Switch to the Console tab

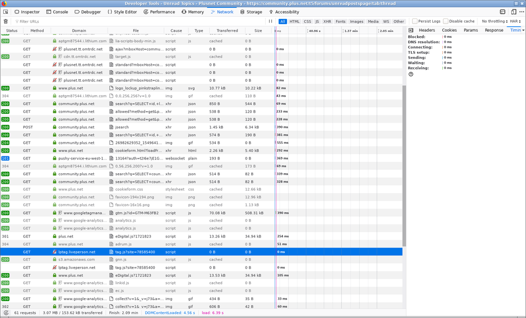[57, 12]
